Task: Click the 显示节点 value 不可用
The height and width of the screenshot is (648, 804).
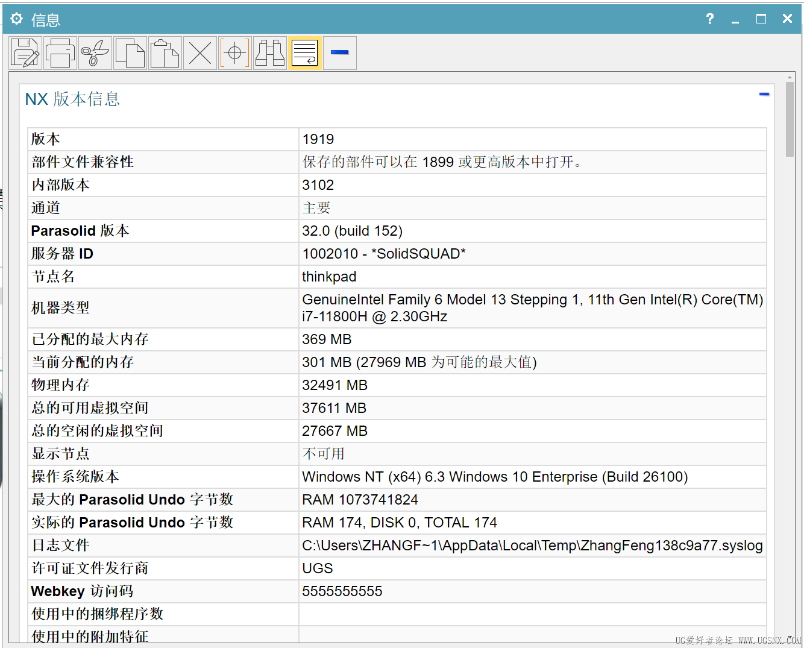Action: pos(324,454)
